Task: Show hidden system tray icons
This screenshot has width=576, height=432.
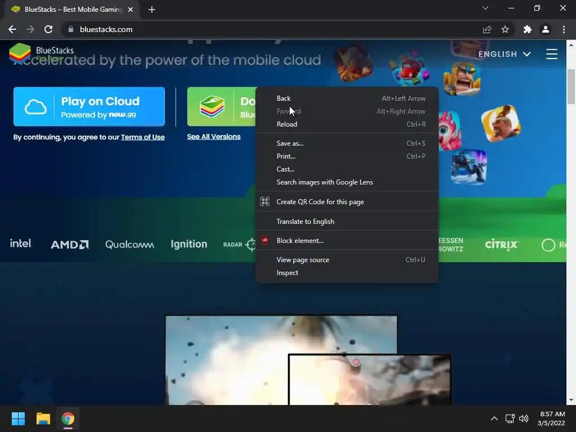Action: click(494, 418)
